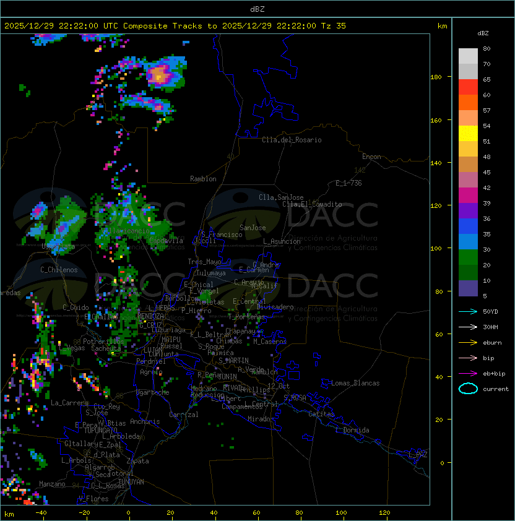The width and height of the screenshot is (515, 521).
Task: Click the C_Guido label on map
Action: click(76, 308)
